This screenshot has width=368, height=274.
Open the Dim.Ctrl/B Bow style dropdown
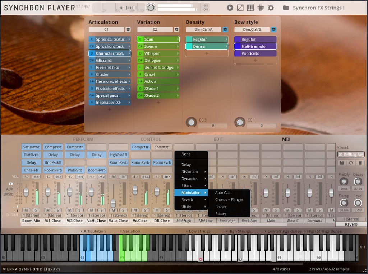252,29
